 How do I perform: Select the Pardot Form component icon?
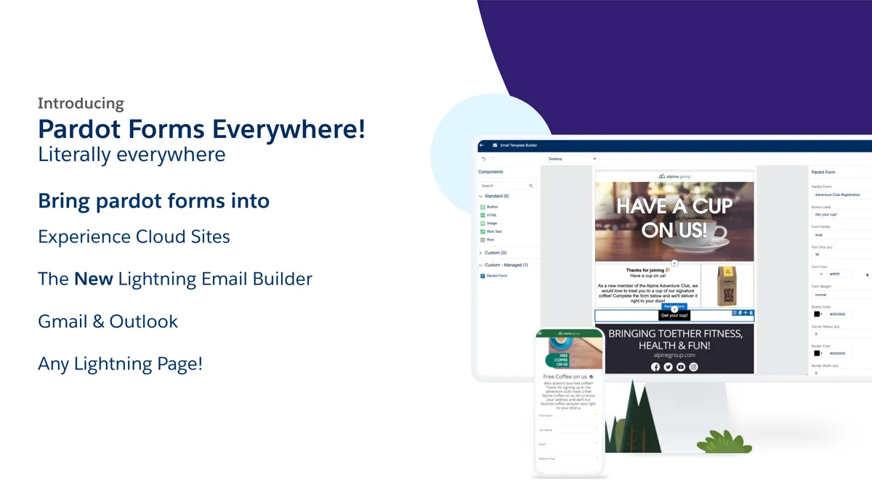coord(483,276)
